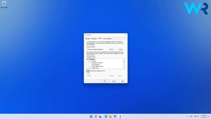Open the Widgets panel from taskbar
This screenshot has width=211, height=119.
(105, 116)
